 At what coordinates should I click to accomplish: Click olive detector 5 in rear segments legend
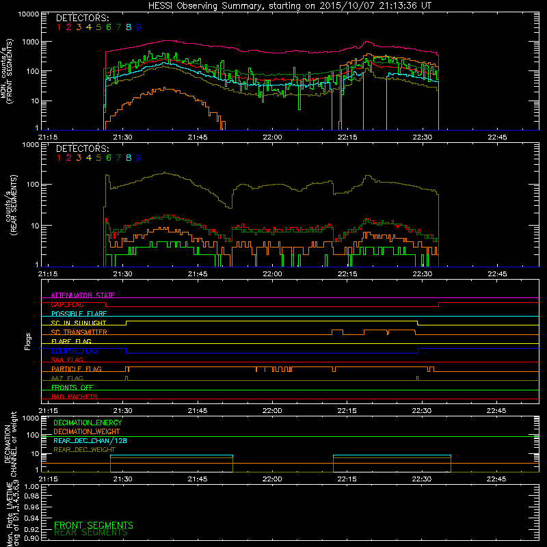pos(98,158)
